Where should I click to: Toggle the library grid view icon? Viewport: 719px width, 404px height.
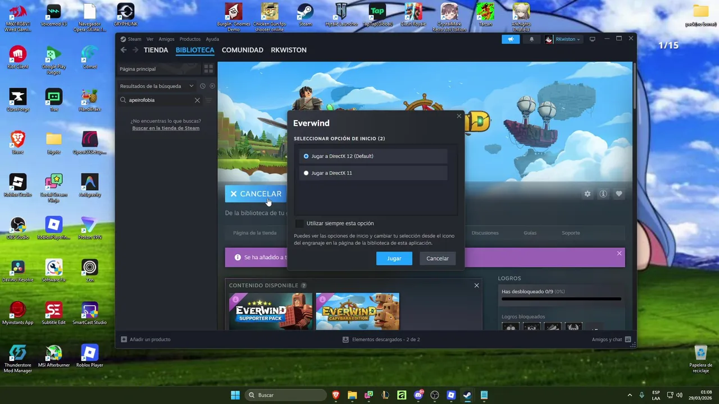click(208, 68)
